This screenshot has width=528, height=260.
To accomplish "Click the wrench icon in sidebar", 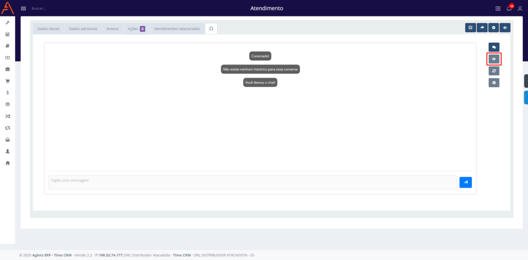I will [x=7, y=23].
